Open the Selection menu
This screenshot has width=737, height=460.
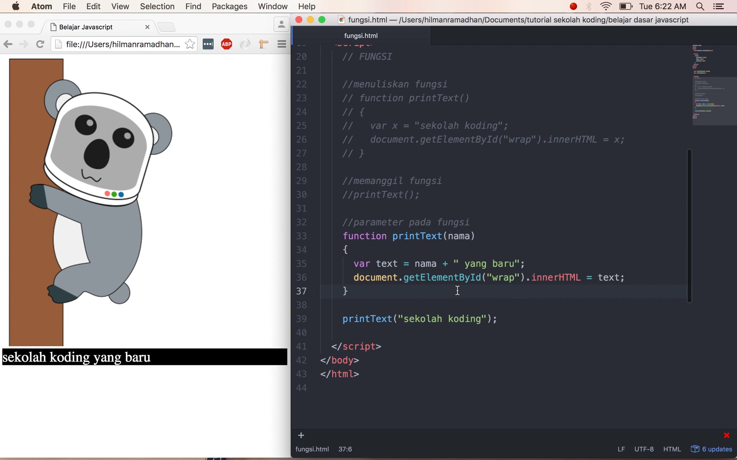point(157,6)
